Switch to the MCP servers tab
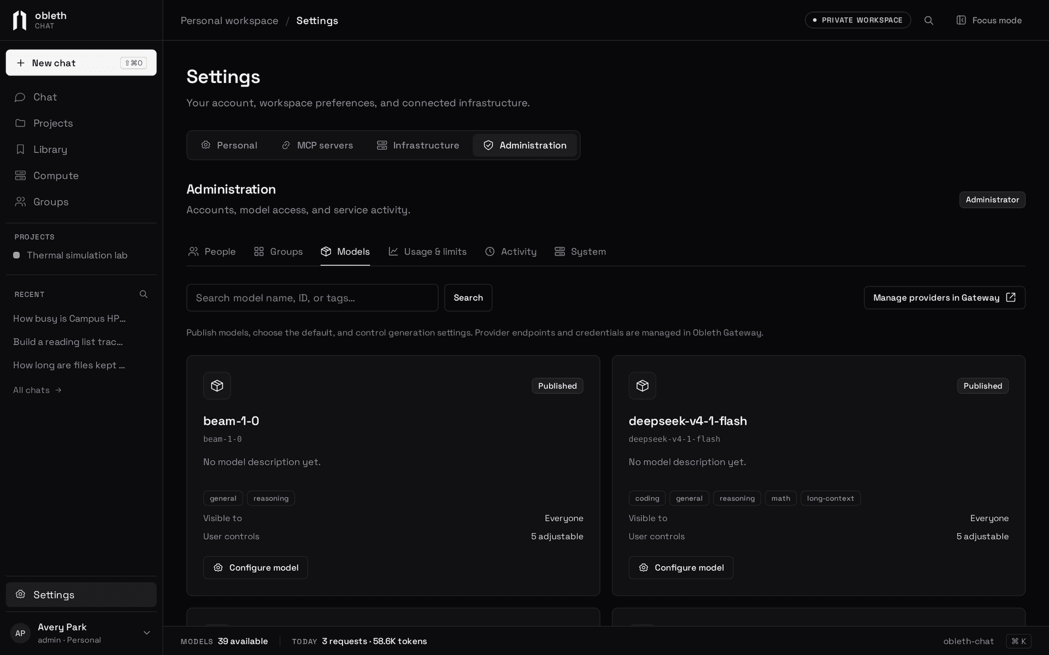The image size is (1049, 655). pyautogui.click(x=317, y=145)
